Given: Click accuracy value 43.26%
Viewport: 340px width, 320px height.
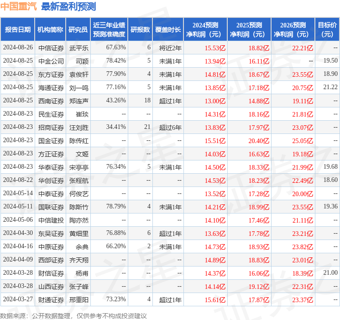Looking at the screenshot, I should [x=116, y=100].
